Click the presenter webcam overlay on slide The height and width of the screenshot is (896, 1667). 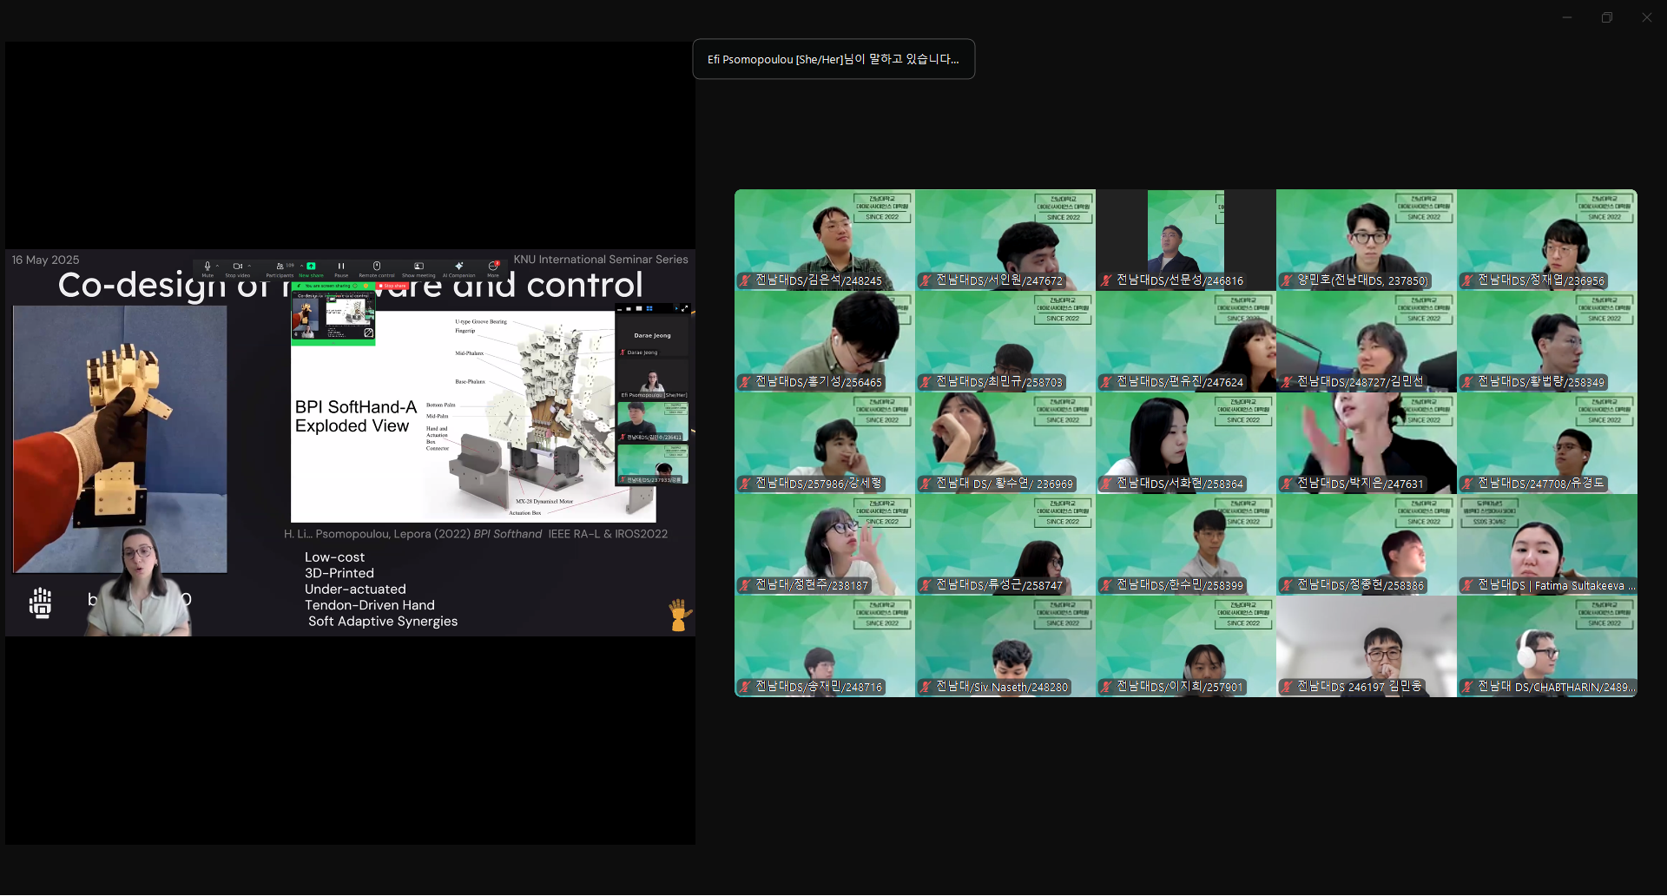tap(139, 582)
